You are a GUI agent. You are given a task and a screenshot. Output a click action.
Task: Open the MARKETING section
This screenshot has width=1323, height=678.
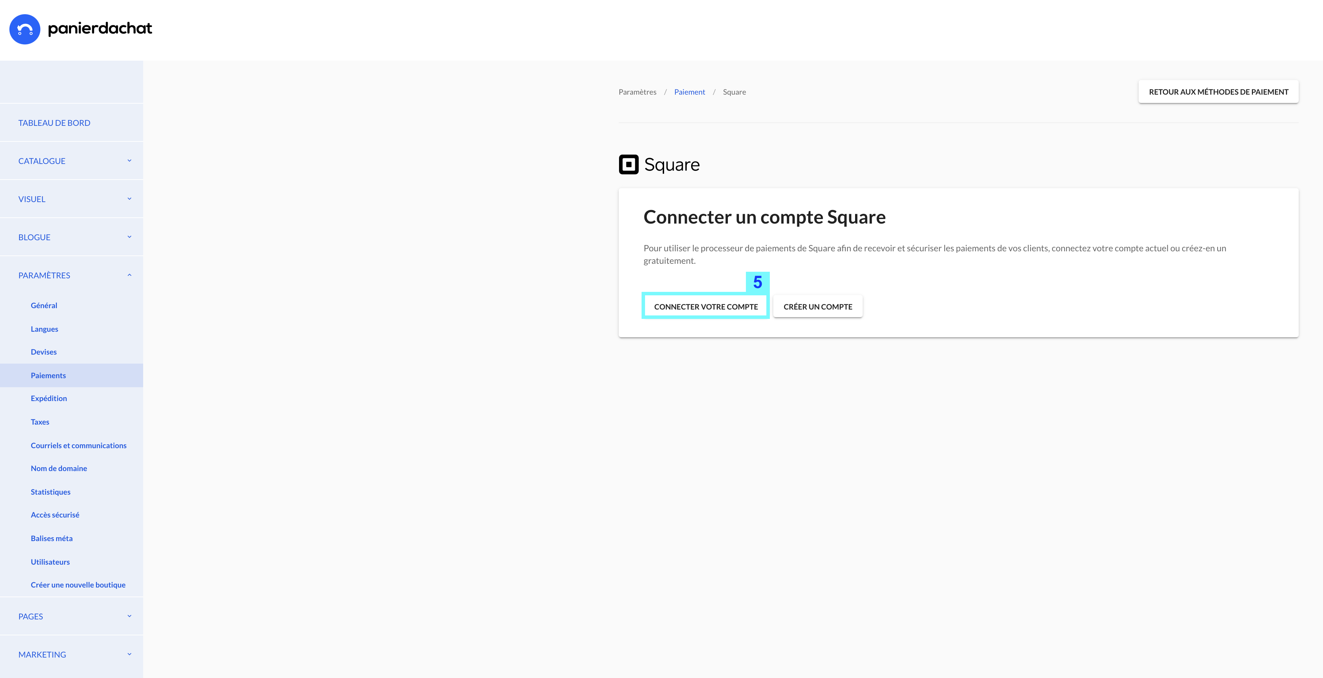pos(42,654)
